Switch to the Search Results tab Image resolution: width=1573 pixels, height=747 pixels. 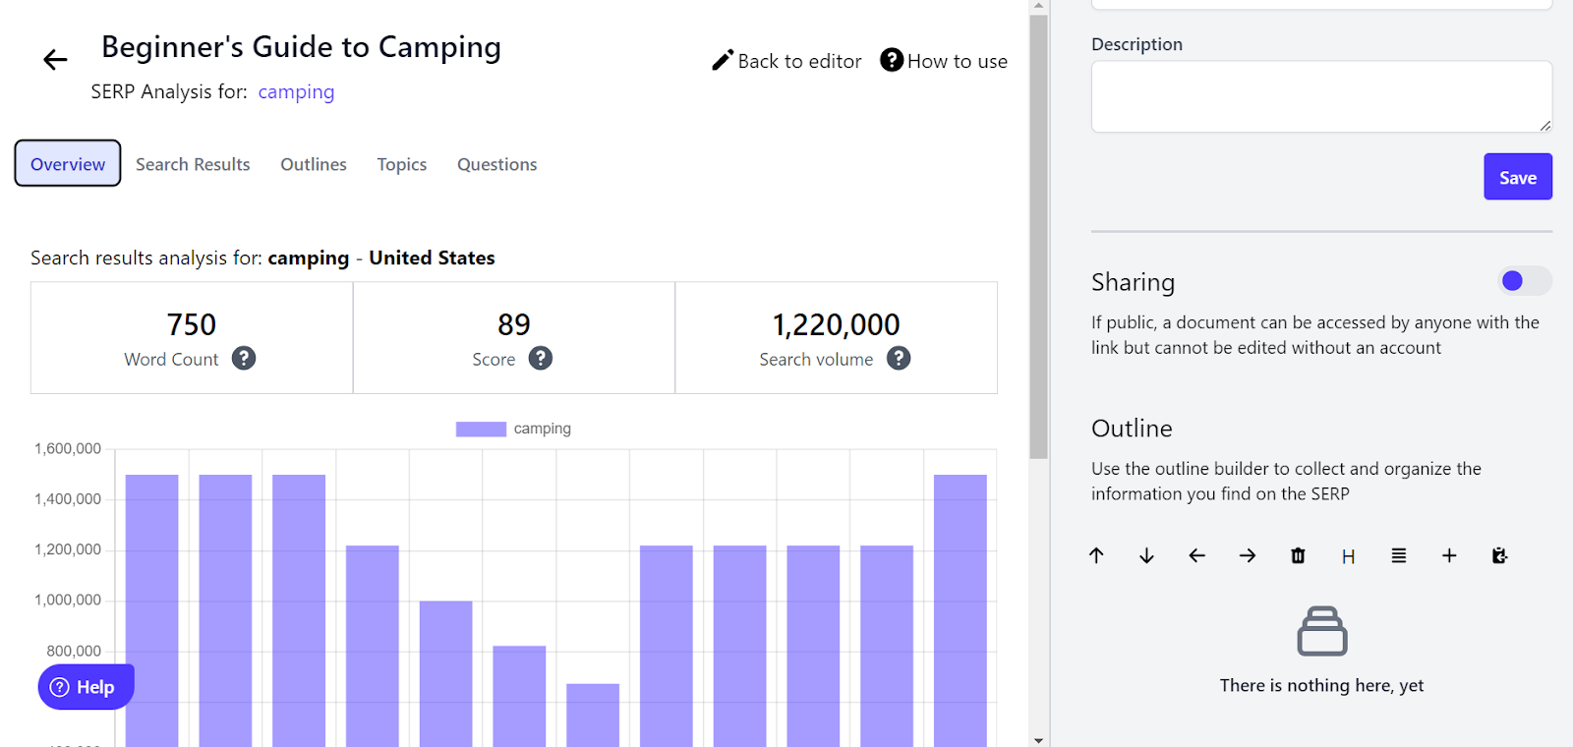pyautogui.click(x=193, y=164)
